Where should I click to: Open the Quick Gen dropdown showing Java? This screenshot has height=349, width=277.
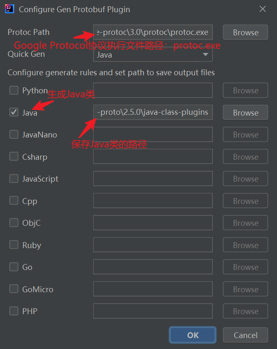pos(153,55)
